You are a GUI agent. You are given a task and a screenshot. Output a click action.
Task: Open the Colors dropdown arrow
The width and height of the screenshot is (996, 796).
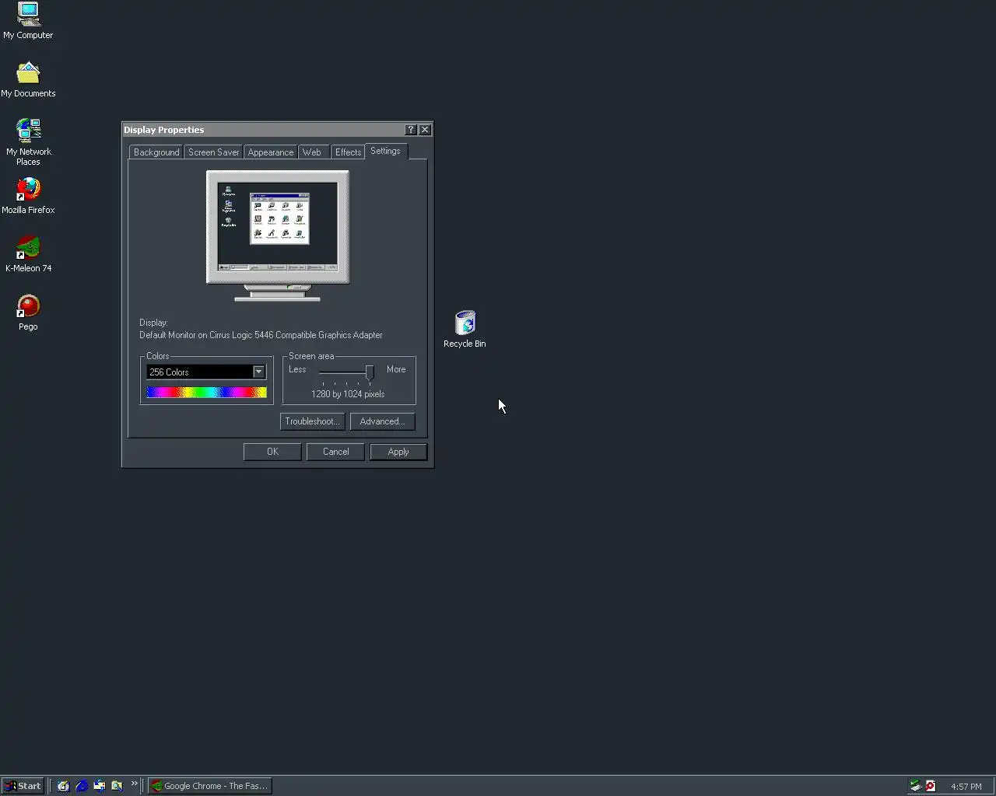258,372
